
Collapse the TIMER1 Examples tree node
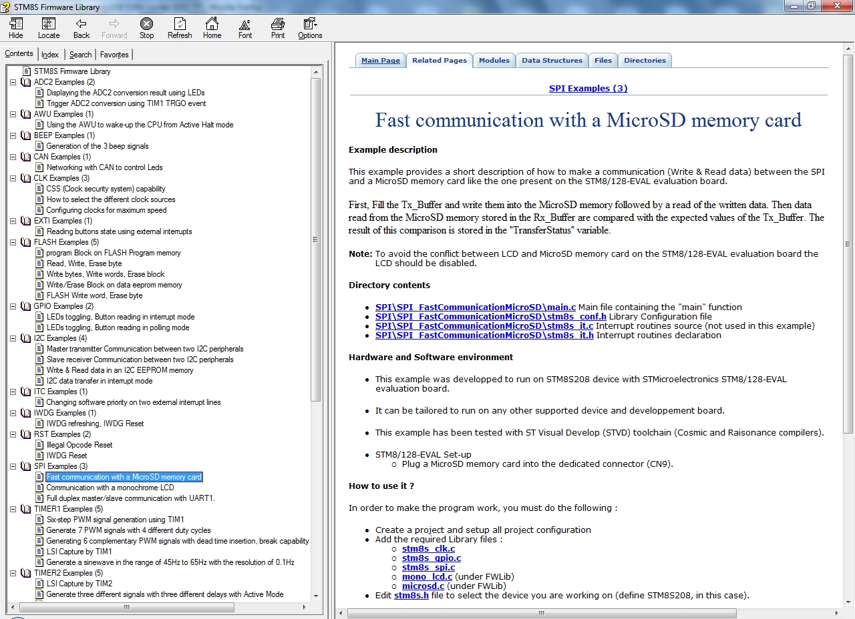coord(13,509)
